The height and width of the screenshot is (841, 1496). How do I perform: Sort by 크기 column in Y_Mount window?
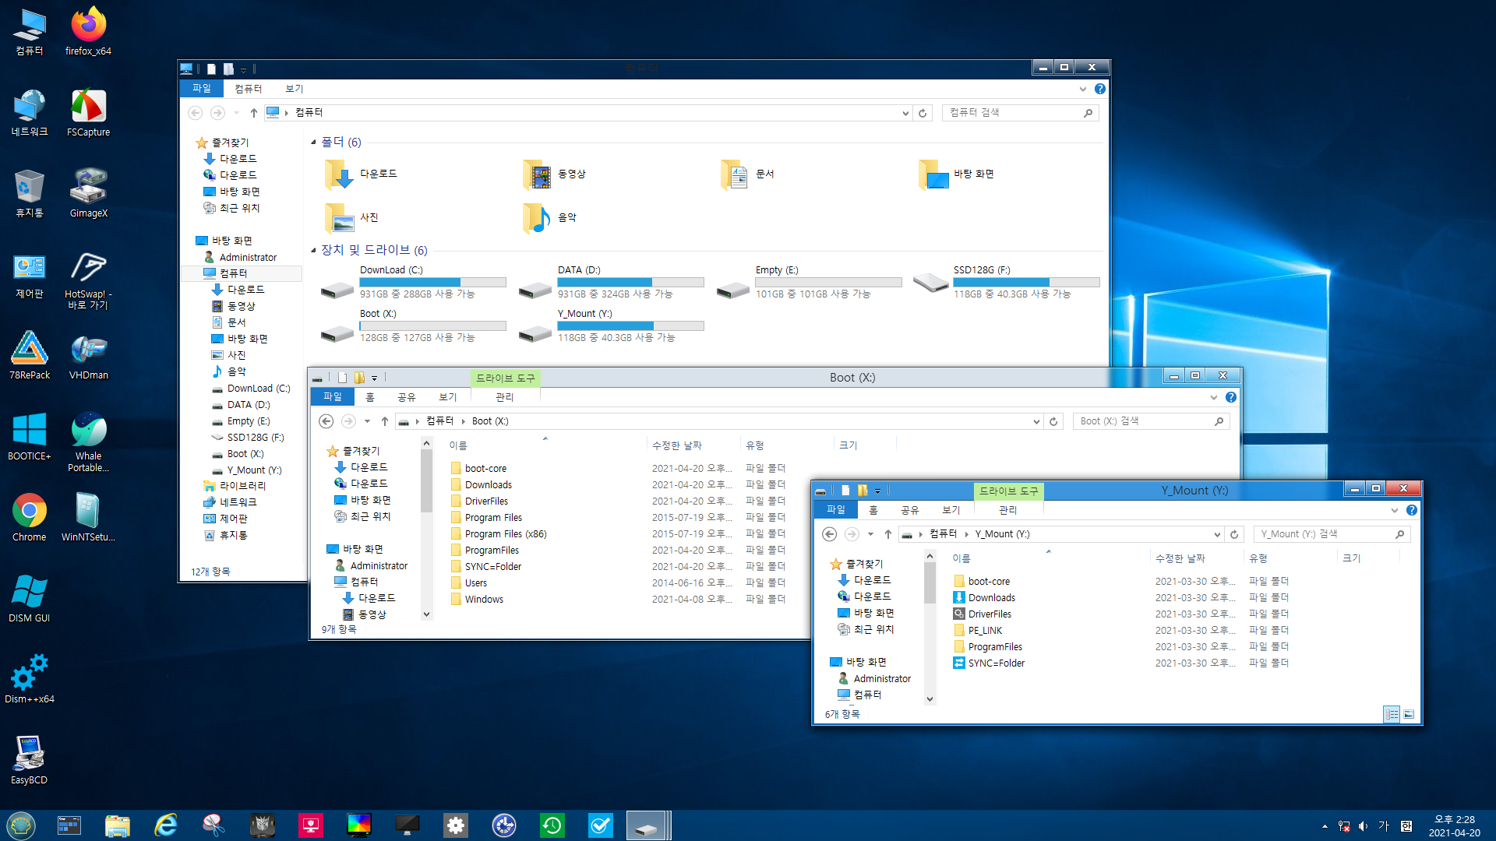(1368, 558)
